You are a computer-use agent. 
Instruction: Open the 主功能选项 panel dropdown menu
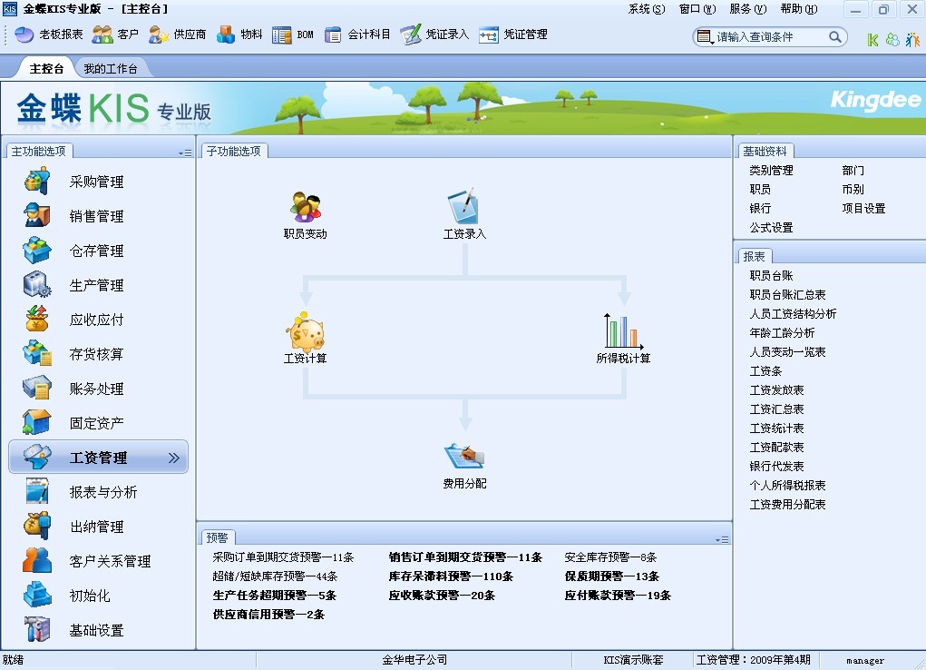(x=185, y=153)
